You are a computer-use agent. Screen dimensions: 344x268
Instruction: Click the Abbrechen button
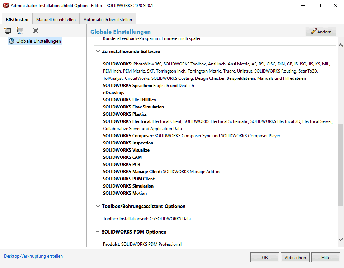295,257
